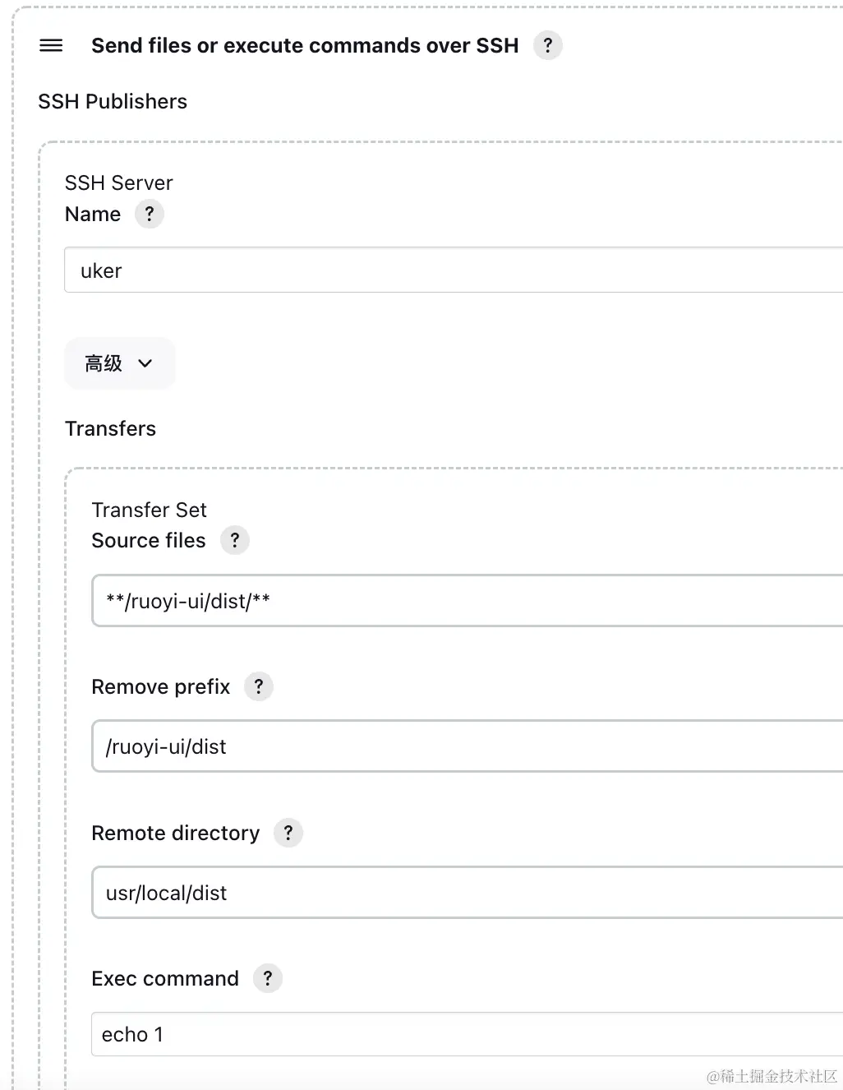The width and height of the screenshot is (843, 1090).
Task: Click the SSH Server label
Action: point(118,182)
